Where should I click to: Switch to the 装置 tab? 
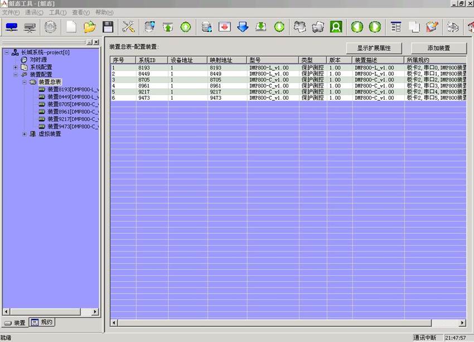(15, 323)
